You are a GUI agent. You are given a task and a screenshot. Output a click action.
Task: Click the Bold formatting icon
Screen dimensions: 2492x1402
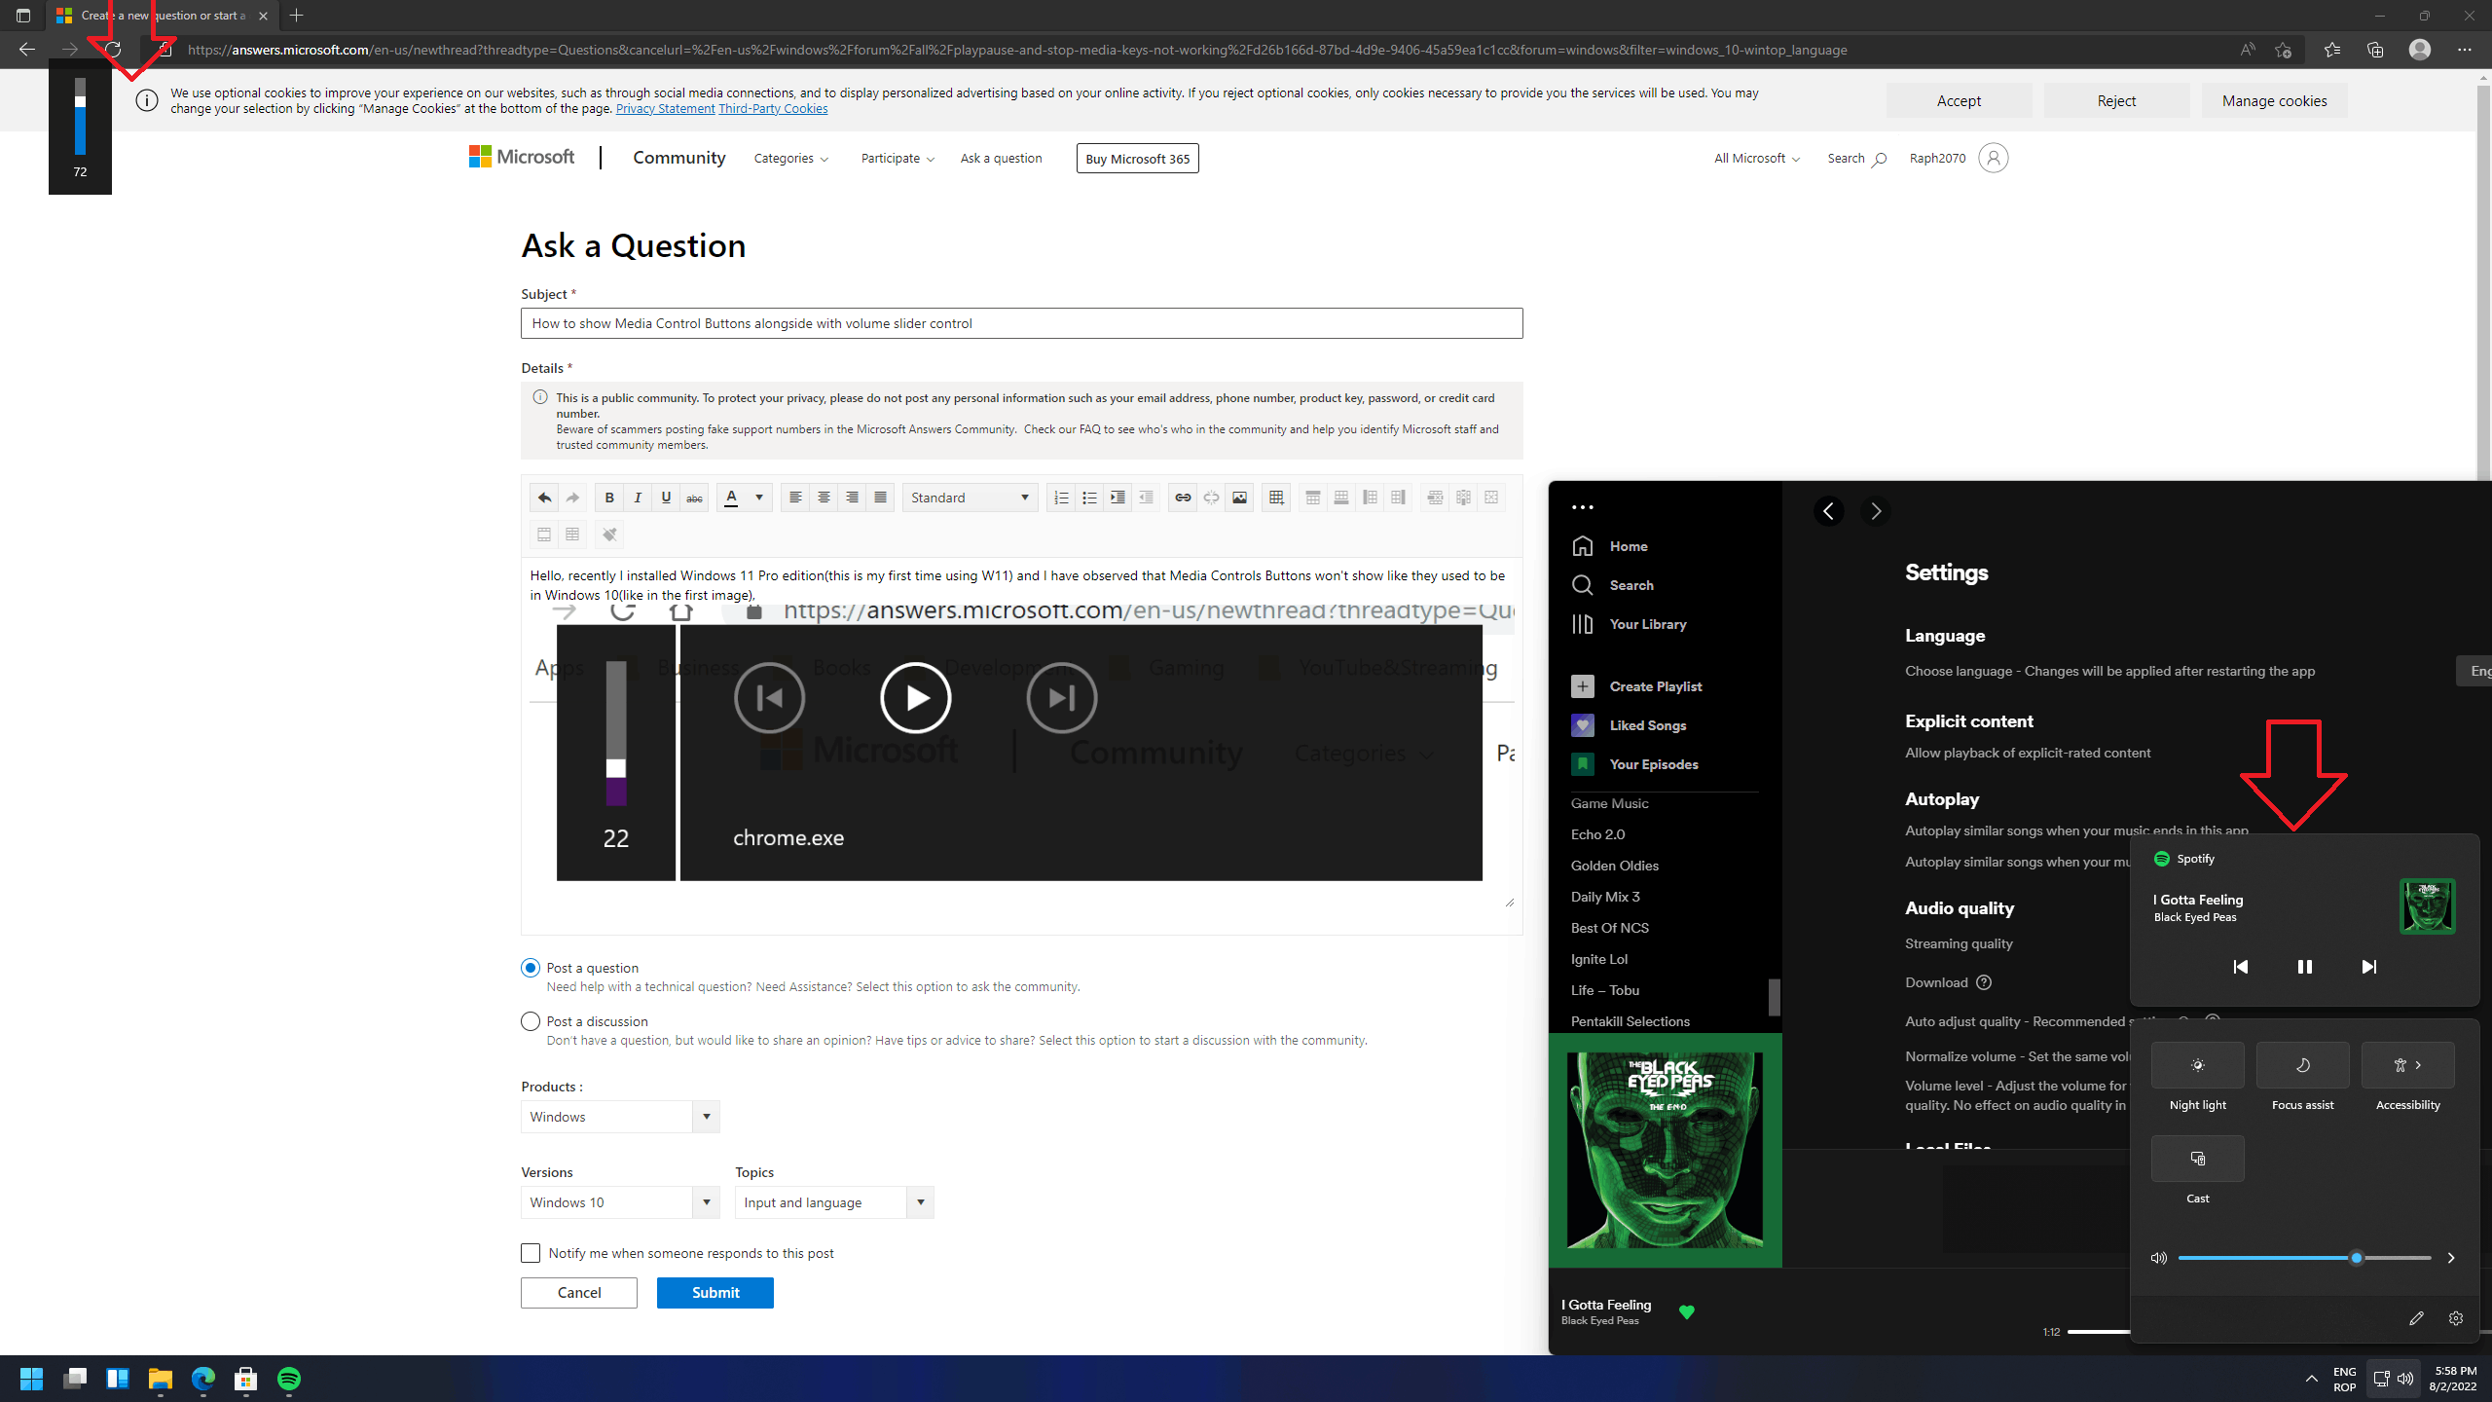(609, 498)
